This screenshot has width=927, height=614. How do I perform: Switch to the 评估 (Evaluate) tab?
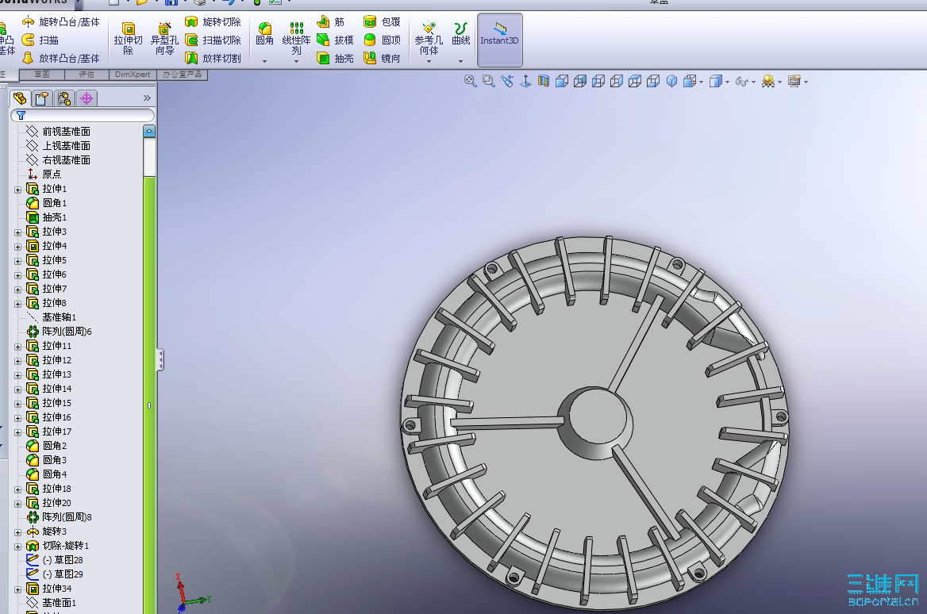point(87,75)
